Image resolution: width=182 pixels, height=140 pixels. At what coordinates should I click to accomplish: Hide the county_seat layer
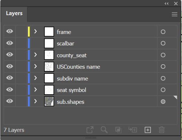click(10, 54)
